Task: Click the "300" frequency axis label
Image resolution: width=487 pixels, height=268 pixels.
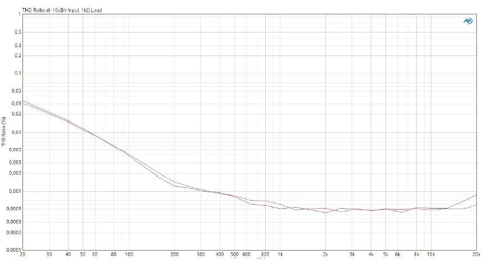Action: (201, 255)
